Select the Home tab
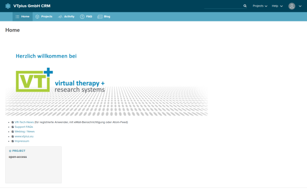 point(23,17)
